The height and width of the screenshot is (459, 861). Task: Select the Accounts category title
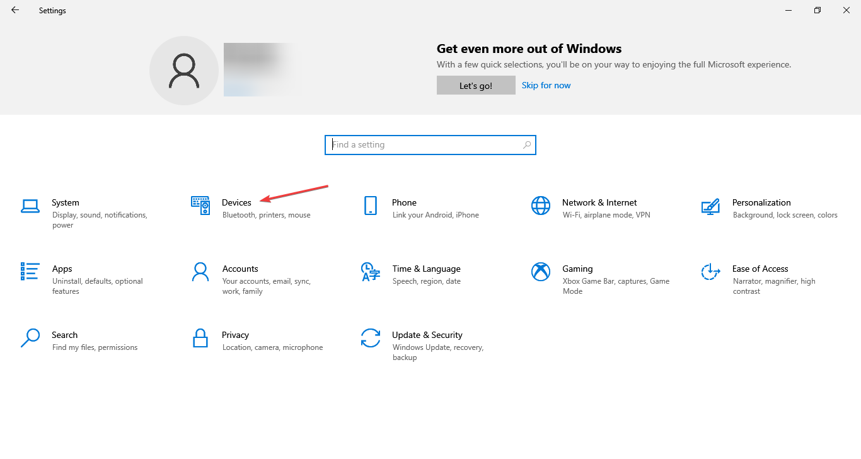tap(240, 269)
